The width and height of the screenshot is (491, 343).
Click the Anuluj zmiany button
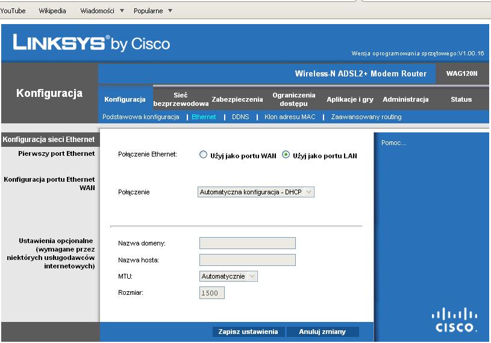(x=322, y=332)
